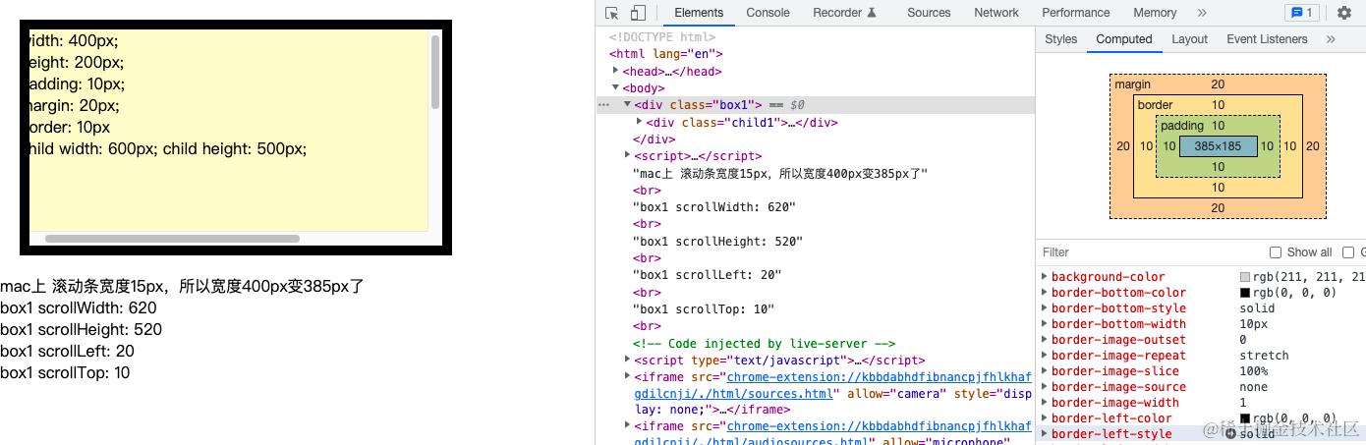Collapse the div.box1 node
Viewport: 1366px width, 445px height.
pyautogui.click(x=628, y=104)
